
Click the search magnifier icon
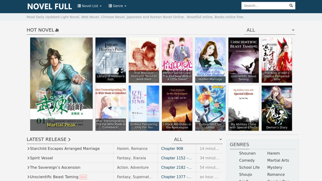coord(291,6)
